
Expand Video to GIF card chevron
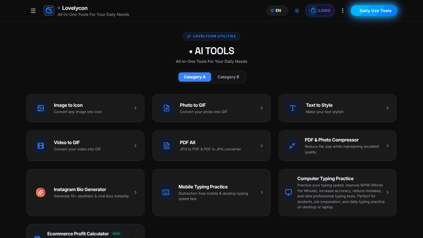coord(135,146)
